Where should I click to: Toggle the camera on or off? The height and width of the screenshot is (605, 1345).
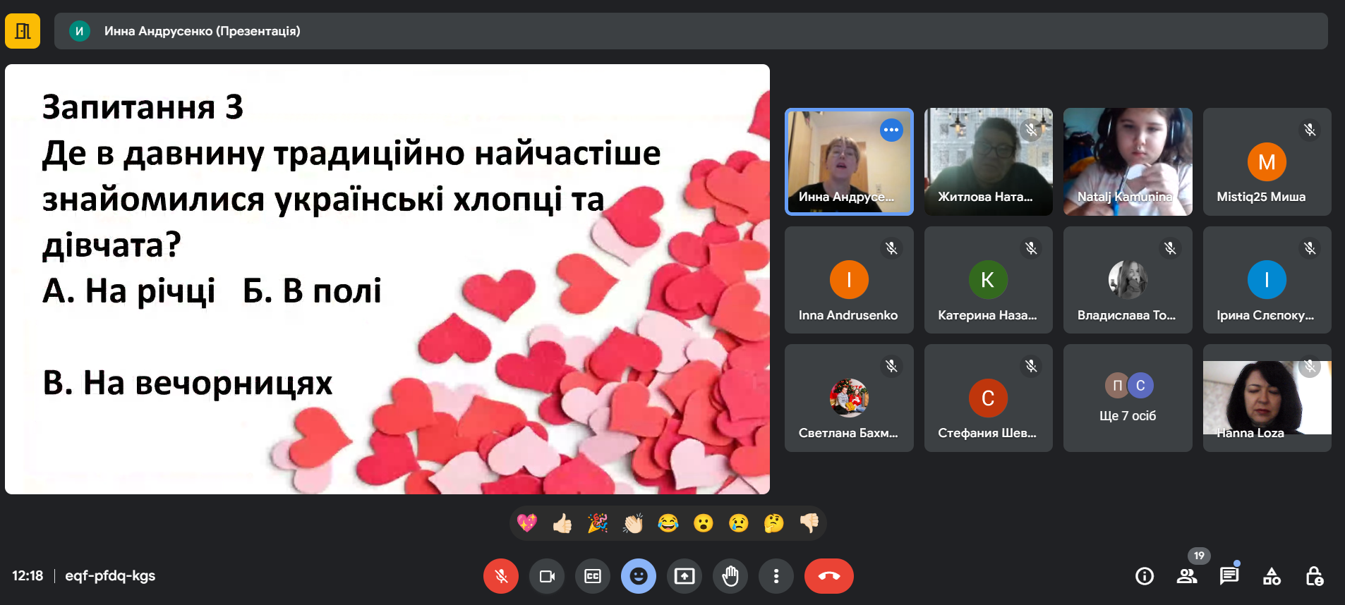(547, 576)
